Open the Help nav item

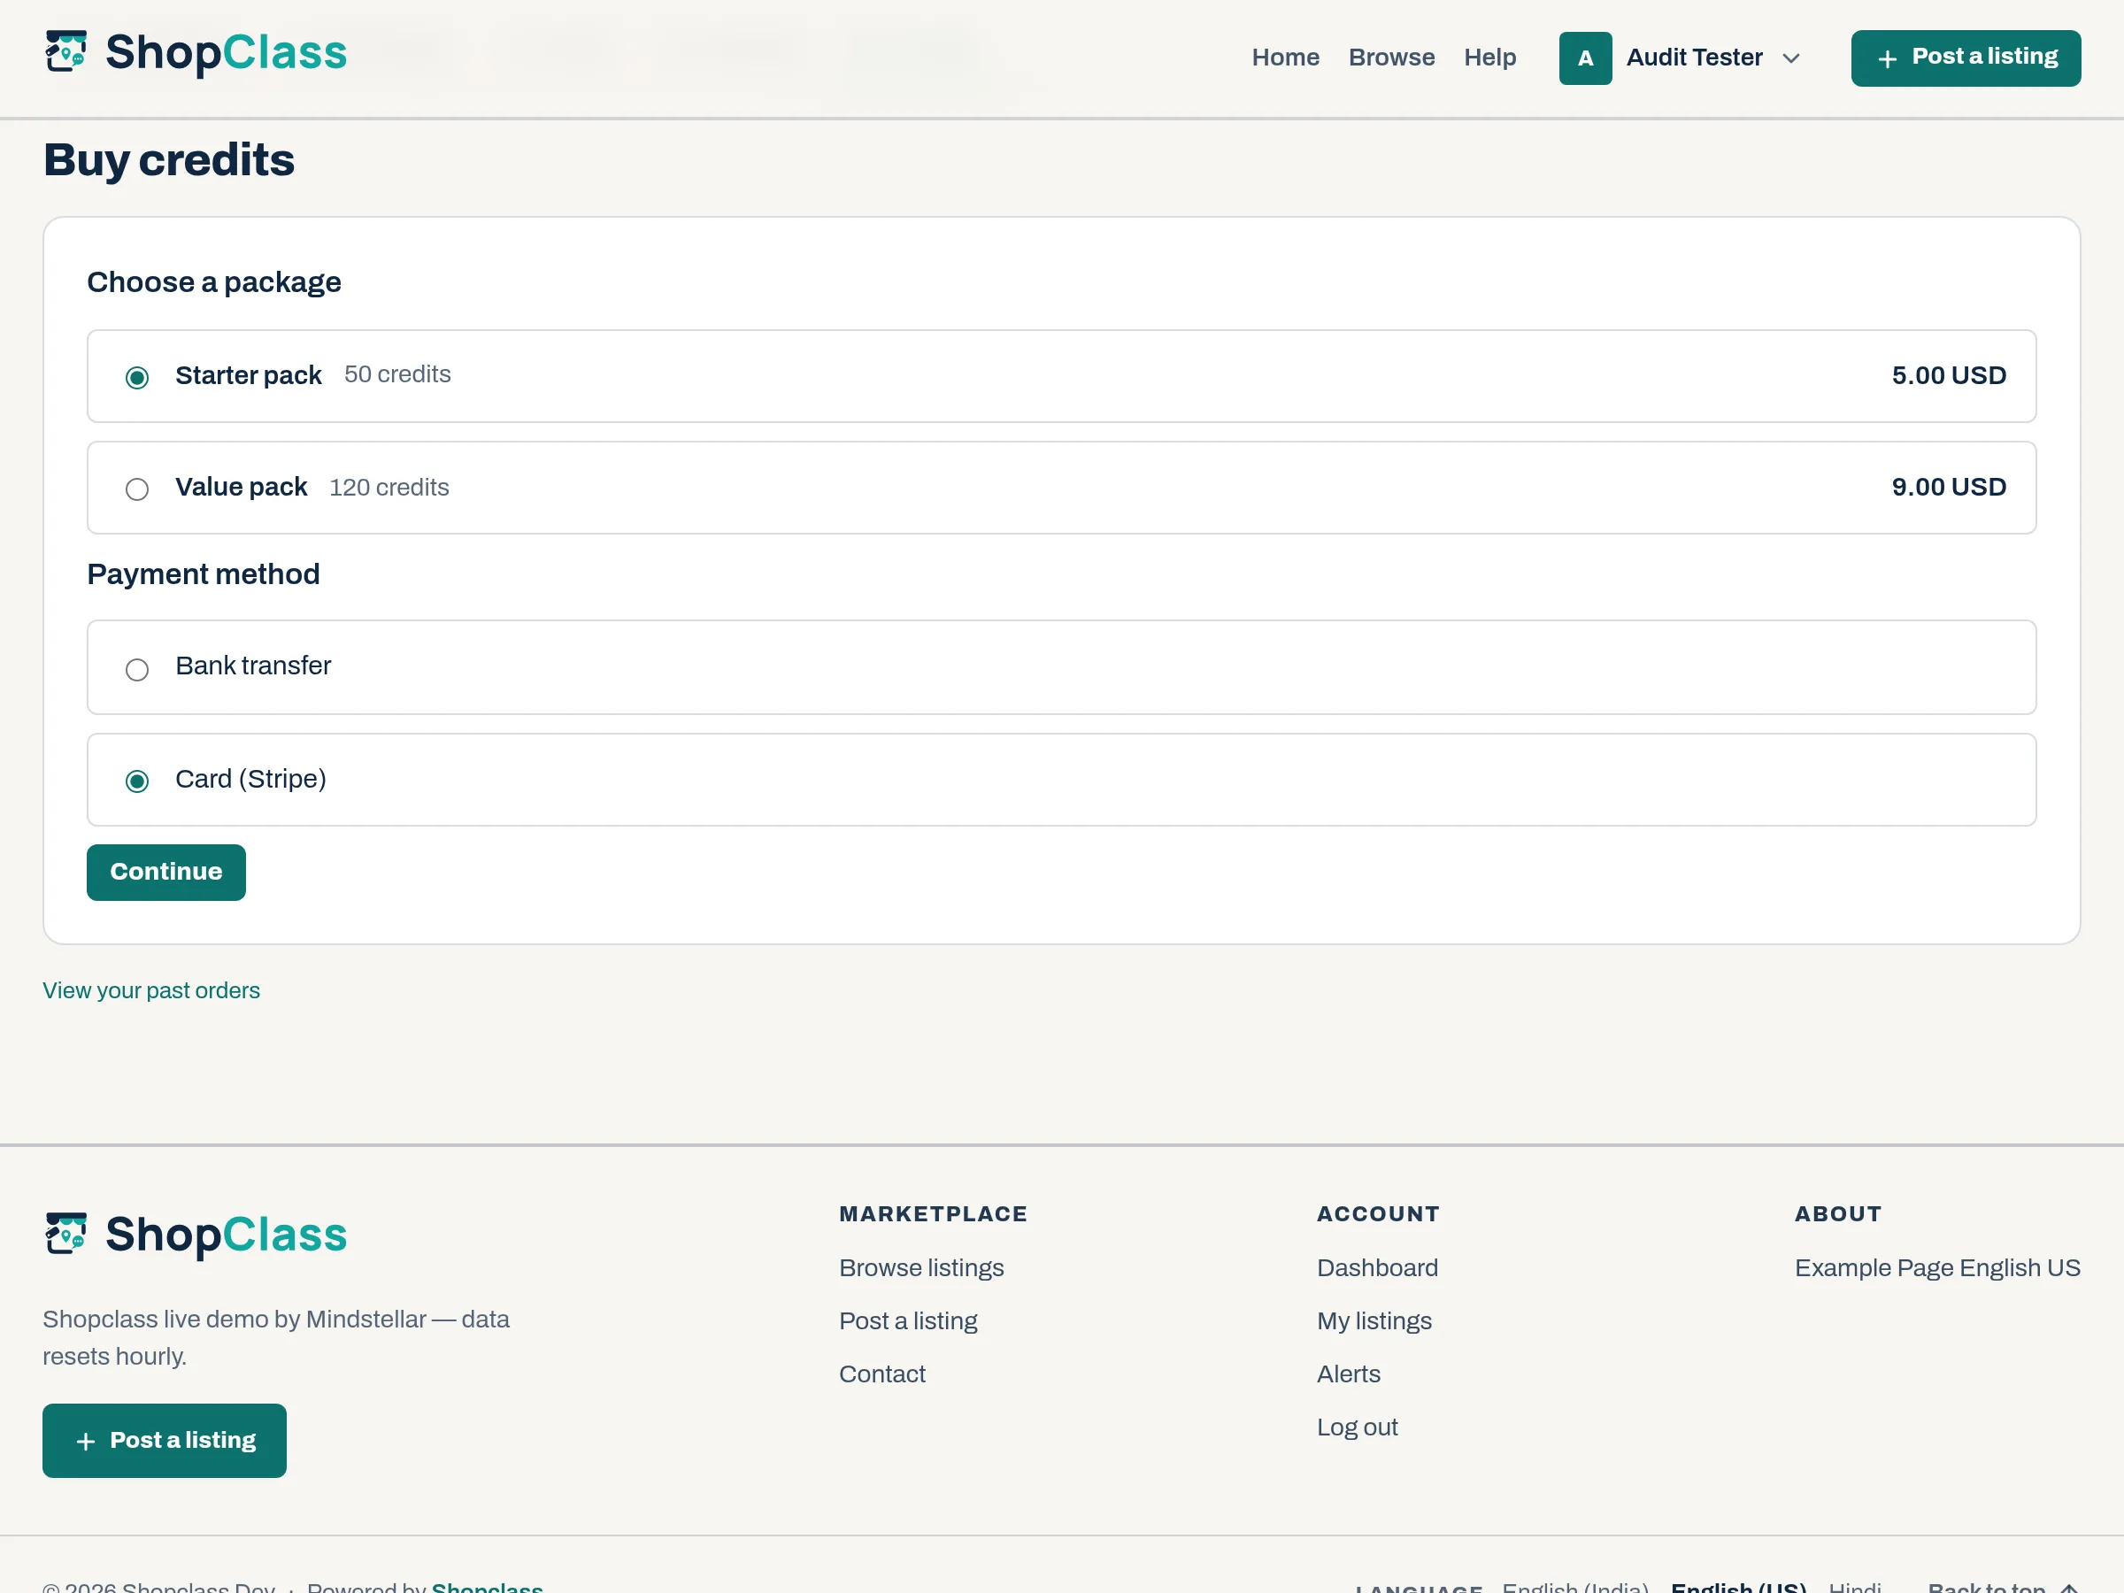1490,58
